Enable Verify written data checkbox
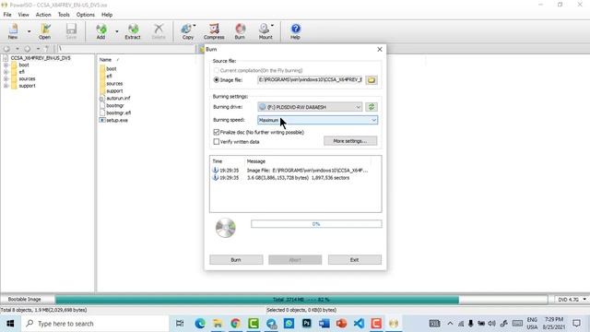Viewport: 590px width, 332px height. (217, 141)
